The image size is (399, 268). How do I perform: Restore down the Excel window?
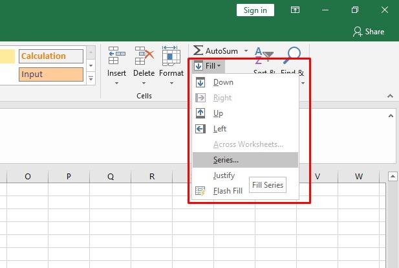(355, 10)
